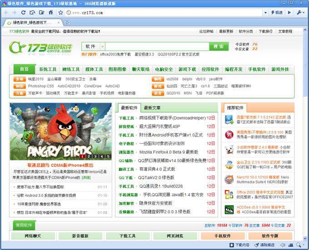Click the 网络聊天 category button
The height and width of the screenshot is (250, 309).
pos(33,236)
